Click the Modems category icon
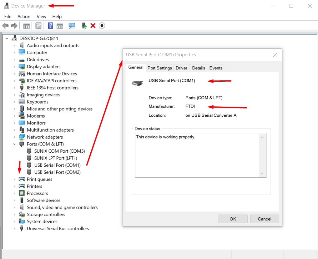Viewport: 318px width, 259px height. (22, 116)
